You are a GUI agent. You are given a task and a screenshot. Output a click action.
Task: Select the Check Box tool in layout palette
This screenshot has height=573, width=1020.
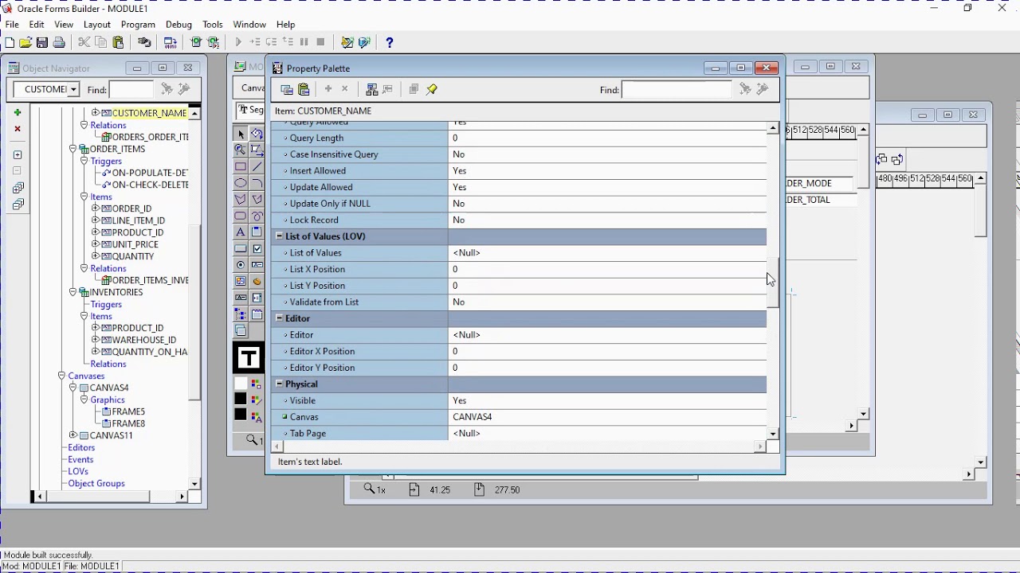(257, 248)
